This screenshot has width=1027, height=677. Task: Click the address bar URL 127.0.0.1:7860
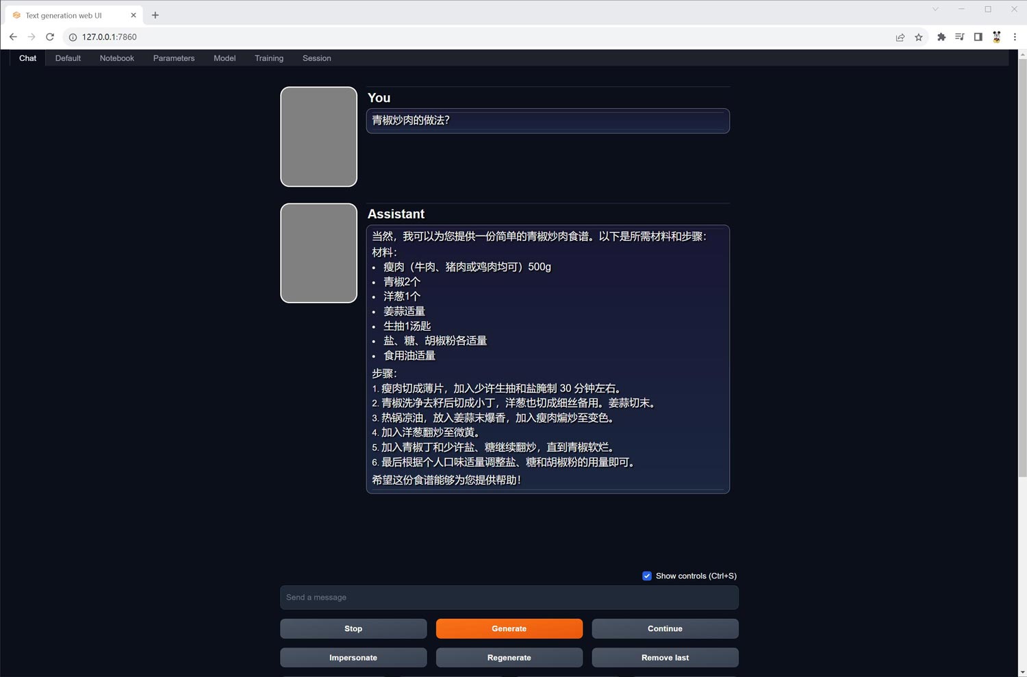(110, 37)
